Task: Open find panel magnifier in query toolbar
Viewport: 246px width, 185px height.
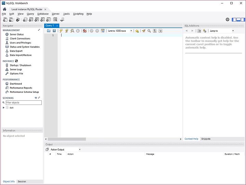Action: (149, 31)
